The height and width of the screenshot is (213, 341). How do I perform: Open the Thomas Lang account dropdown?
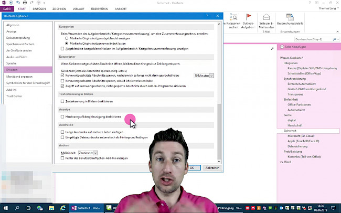pyautogui.click(x=338, y=8)
